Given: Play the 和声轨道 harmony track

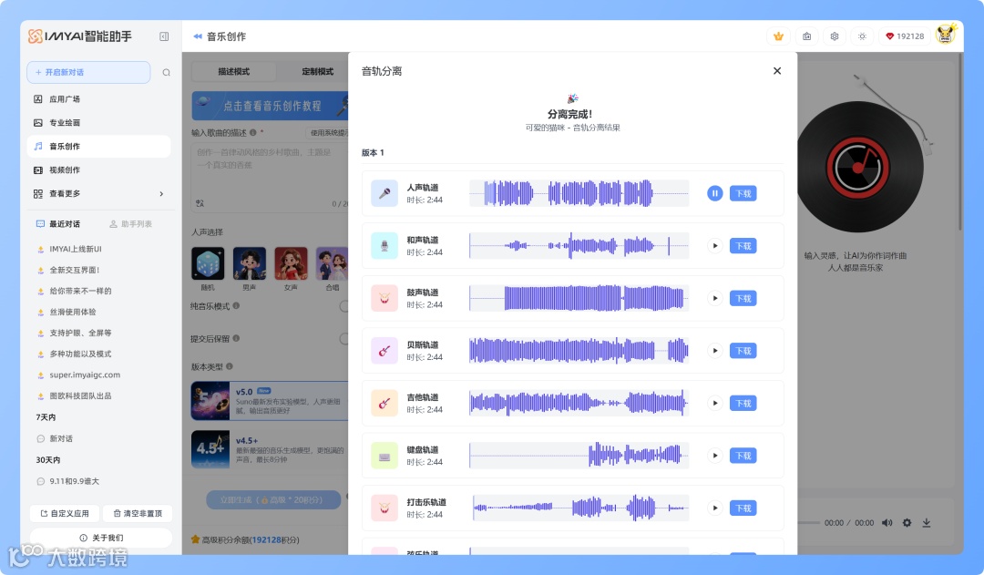Looking at the screenshot, I should [715, 246].
